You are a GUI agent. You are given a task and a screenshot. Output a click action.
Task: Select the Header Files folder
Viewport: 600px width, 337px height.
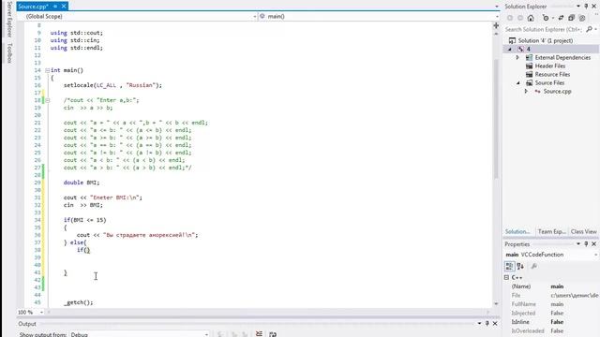pyautogui.click(x=550, y=66)
